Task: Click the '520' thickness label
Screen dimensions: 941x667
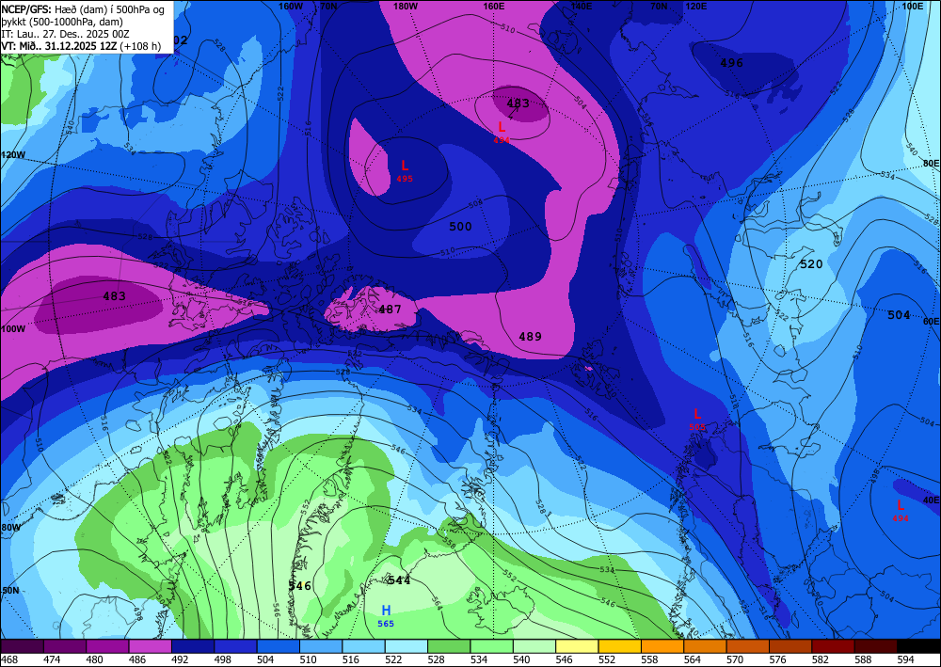Action: pyautogui.click(x=811, y=264)
